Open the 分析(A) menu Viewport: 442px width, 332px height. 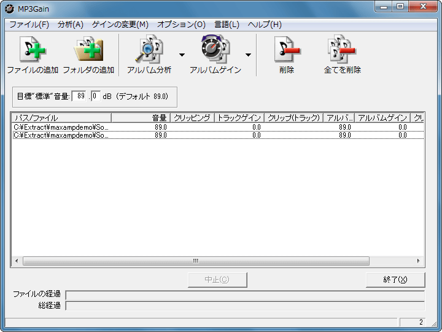pyautogui.click(x=71, y=25)
